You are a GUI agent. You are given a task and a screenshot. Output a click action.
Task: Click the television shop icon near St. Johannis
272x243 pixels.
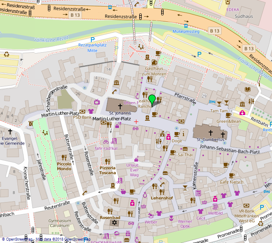point(97,102)
